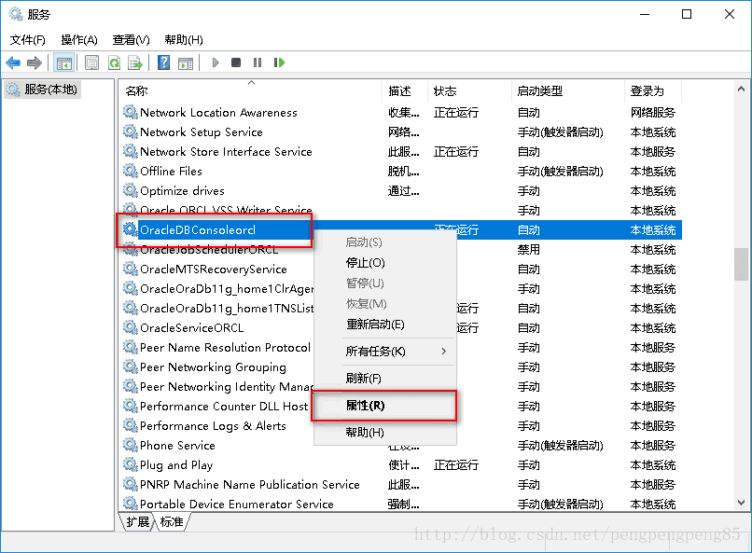Image resolution: width=752 pixels, height=553 pixels.
Task: Click gear icon beside Plug and Play
Action: (x=131, y=464)
